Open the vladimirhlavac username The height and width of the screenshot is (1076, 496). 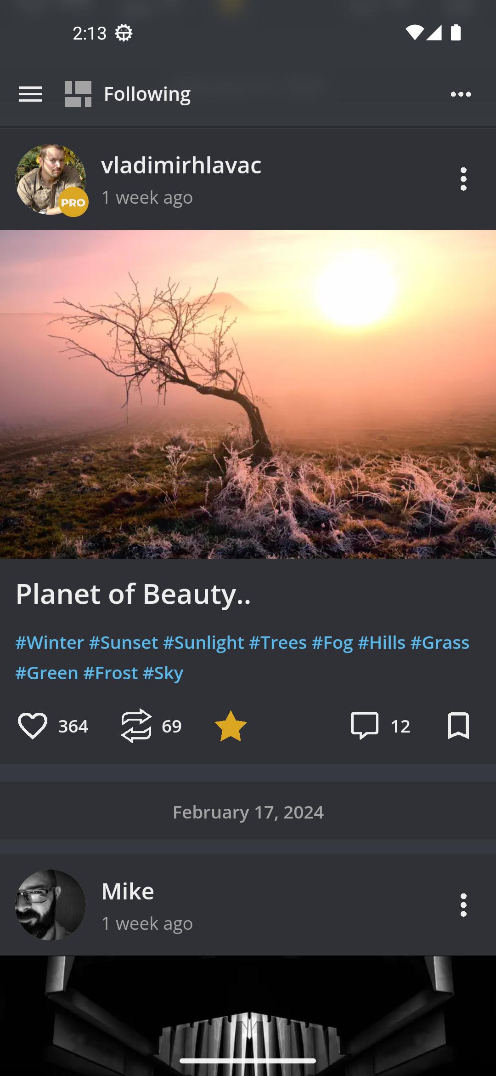click(181, 165)
